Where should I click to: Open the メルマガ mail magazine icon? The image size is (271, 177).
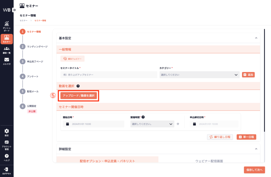(x=7, y=61)
